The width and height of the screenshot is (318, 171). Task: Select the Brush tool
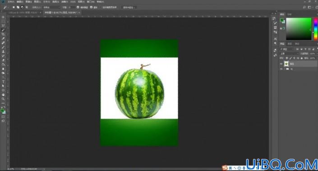pos(3,47)
